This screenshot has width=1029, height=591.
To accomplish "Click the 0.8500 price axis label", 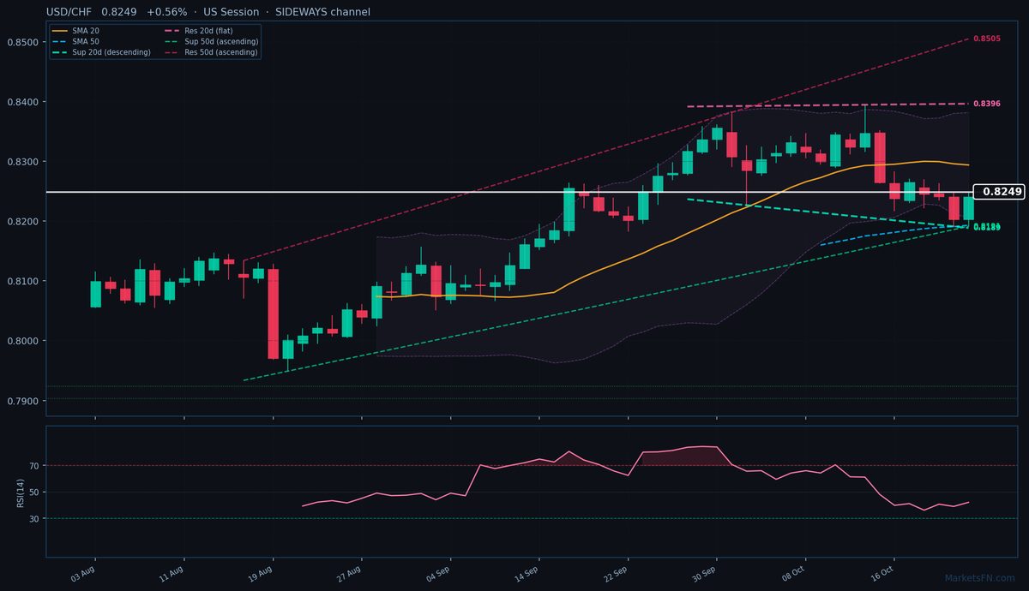I will click(21, 42).
